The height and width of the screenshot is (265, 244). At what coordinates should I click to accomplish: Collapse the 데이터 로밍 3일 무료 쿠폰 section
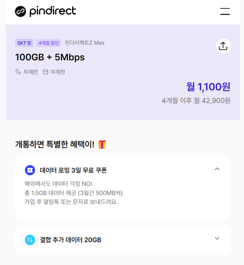(x=217, y=169)
